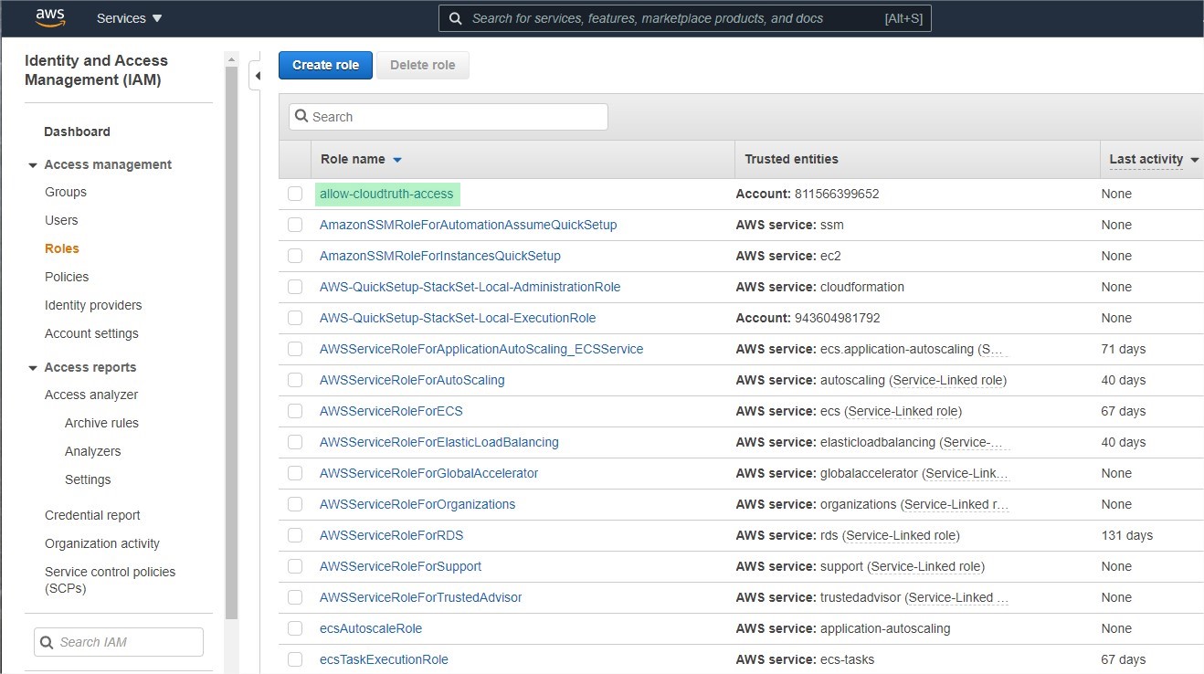Select the ecsAutoscaleRole checkbox
This screenshot has height=674, width=1204.
coord(295,628)
